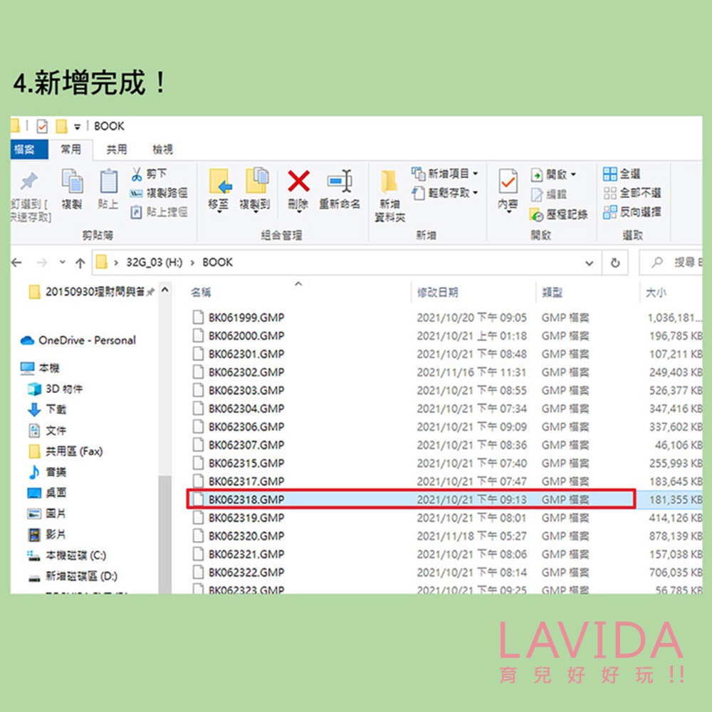Click the red X Delete icon

click(x=298, y=181)
